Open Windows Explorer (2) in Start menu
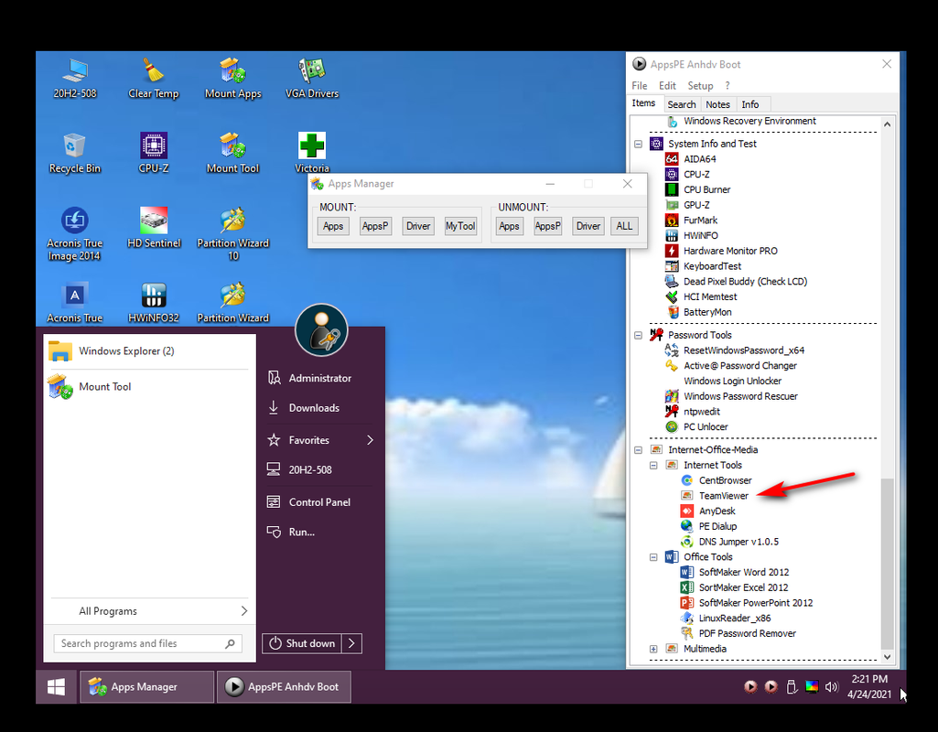This screenshot has width=938, height=732. point(149,351)
